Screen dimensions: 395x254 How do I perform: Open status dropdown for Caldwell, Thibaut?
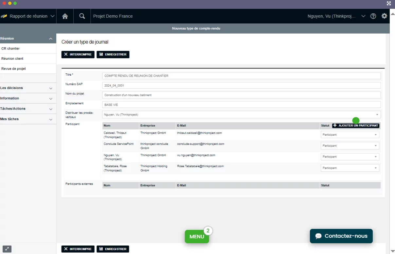coord(350,135)
